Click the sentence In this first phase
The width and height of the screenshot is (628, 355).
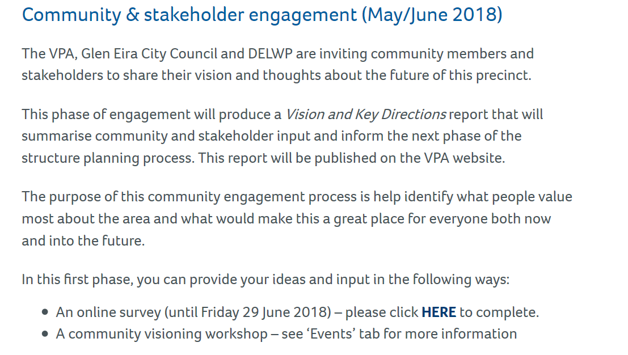click(x=265, y=280)
